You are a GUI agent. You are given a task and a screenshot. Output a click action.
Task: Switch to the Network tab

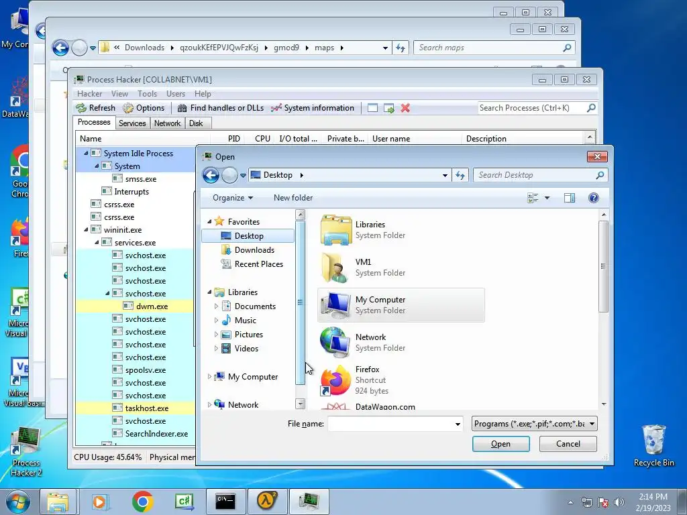167,123
